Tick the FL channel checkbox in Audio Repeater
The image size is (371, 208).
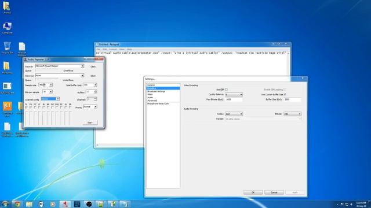tap(26, 107)
